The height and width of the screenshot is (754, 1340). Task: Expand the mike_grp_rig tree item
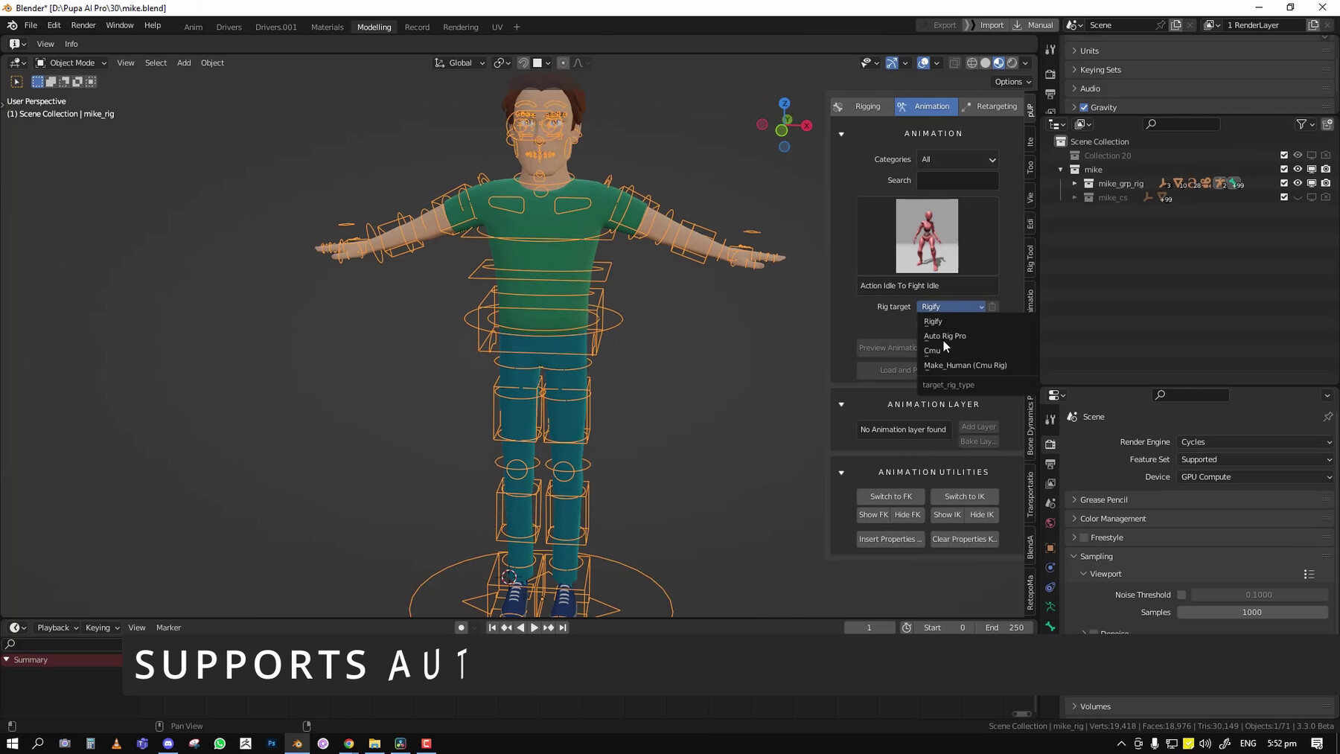(x=1074, y=183)
